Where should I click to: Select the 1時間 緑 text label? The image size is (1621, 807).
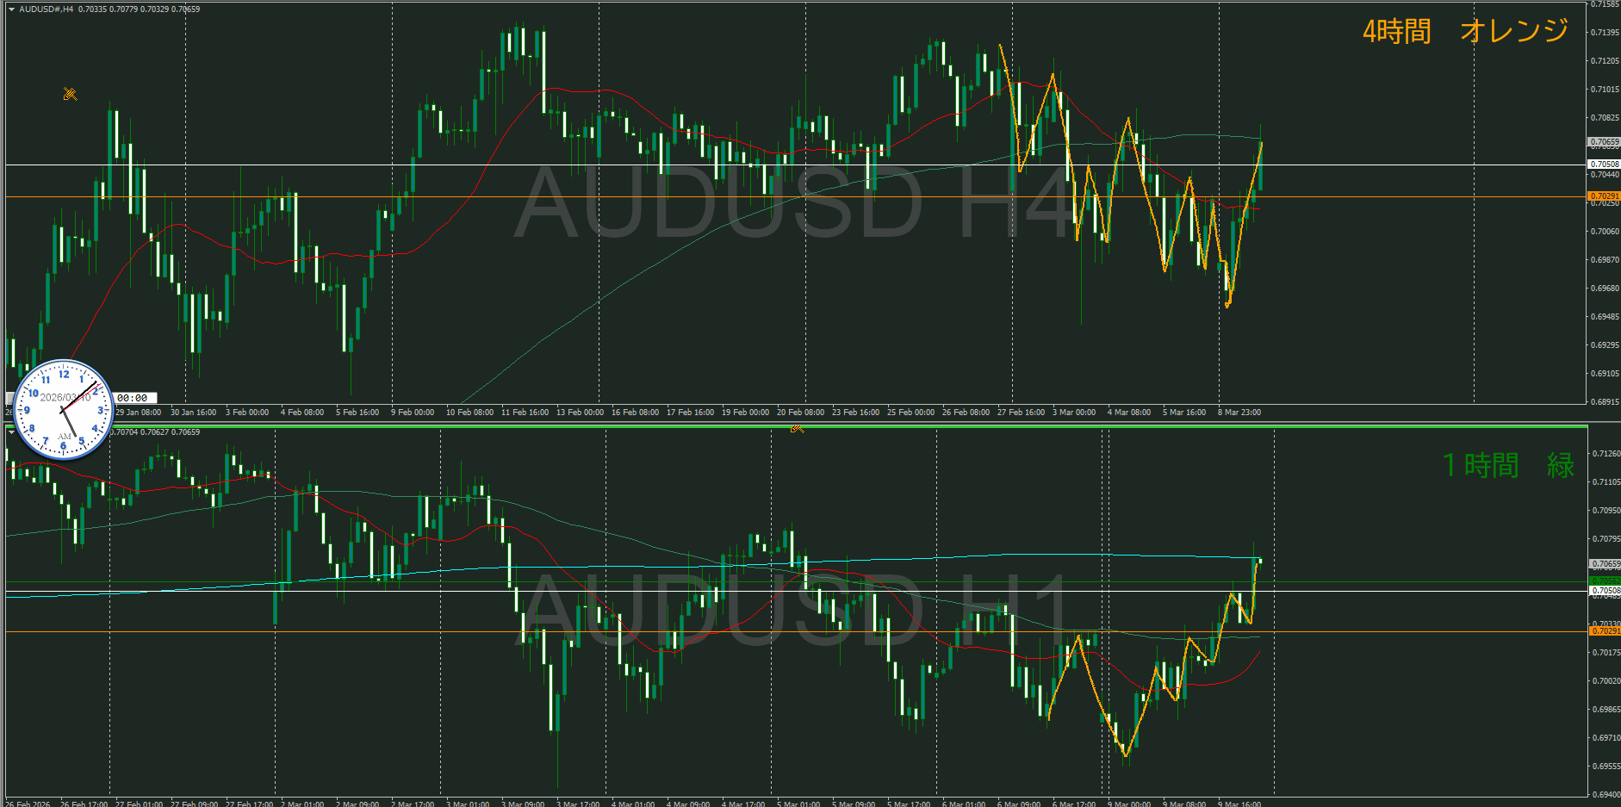(x=1507, y=465)
